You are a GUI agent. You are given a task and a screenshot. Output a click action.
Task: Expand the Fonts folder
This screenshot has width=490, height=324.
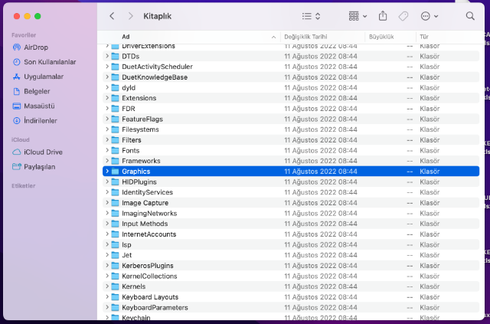coord(107,150)
